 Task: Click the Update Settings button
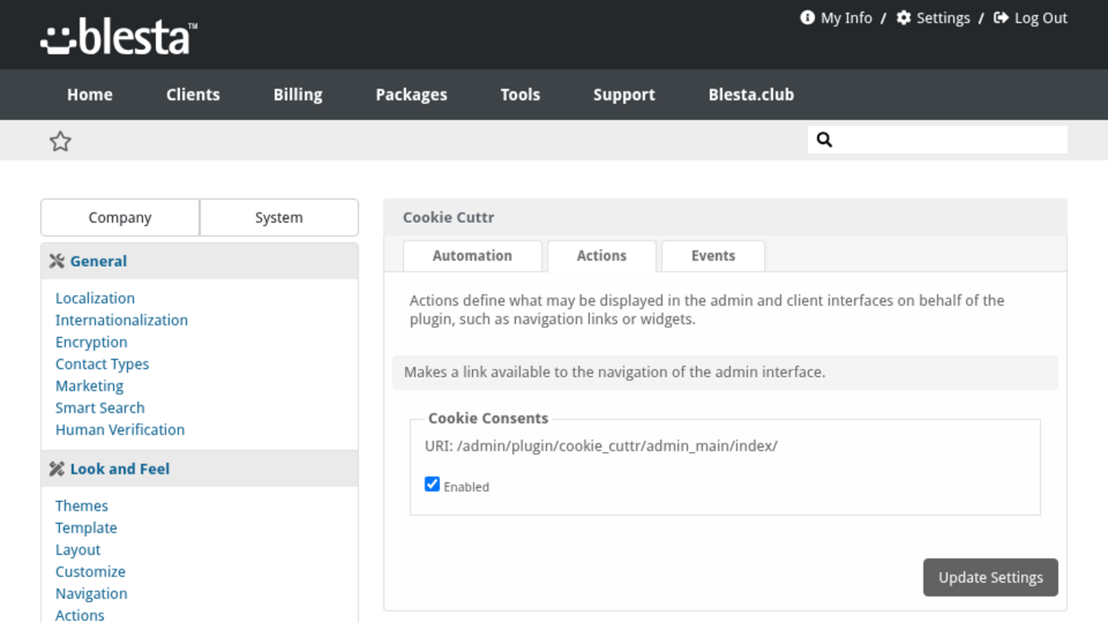point(990,577)
